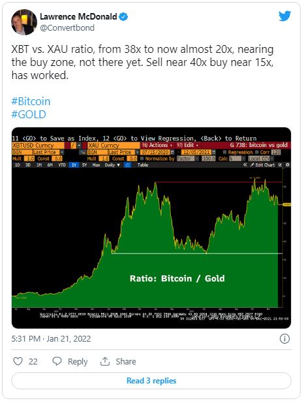This screenshot has height=403, width=304.
Task: Click the Edit Chart pencil button
Action: tap(262, 165)
